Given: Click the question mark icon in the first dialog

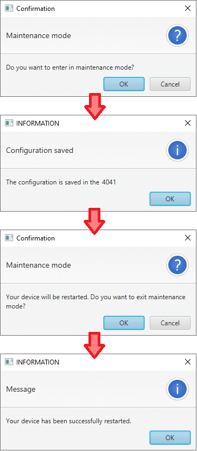Looking at the screenshot, I should point(177,36).
